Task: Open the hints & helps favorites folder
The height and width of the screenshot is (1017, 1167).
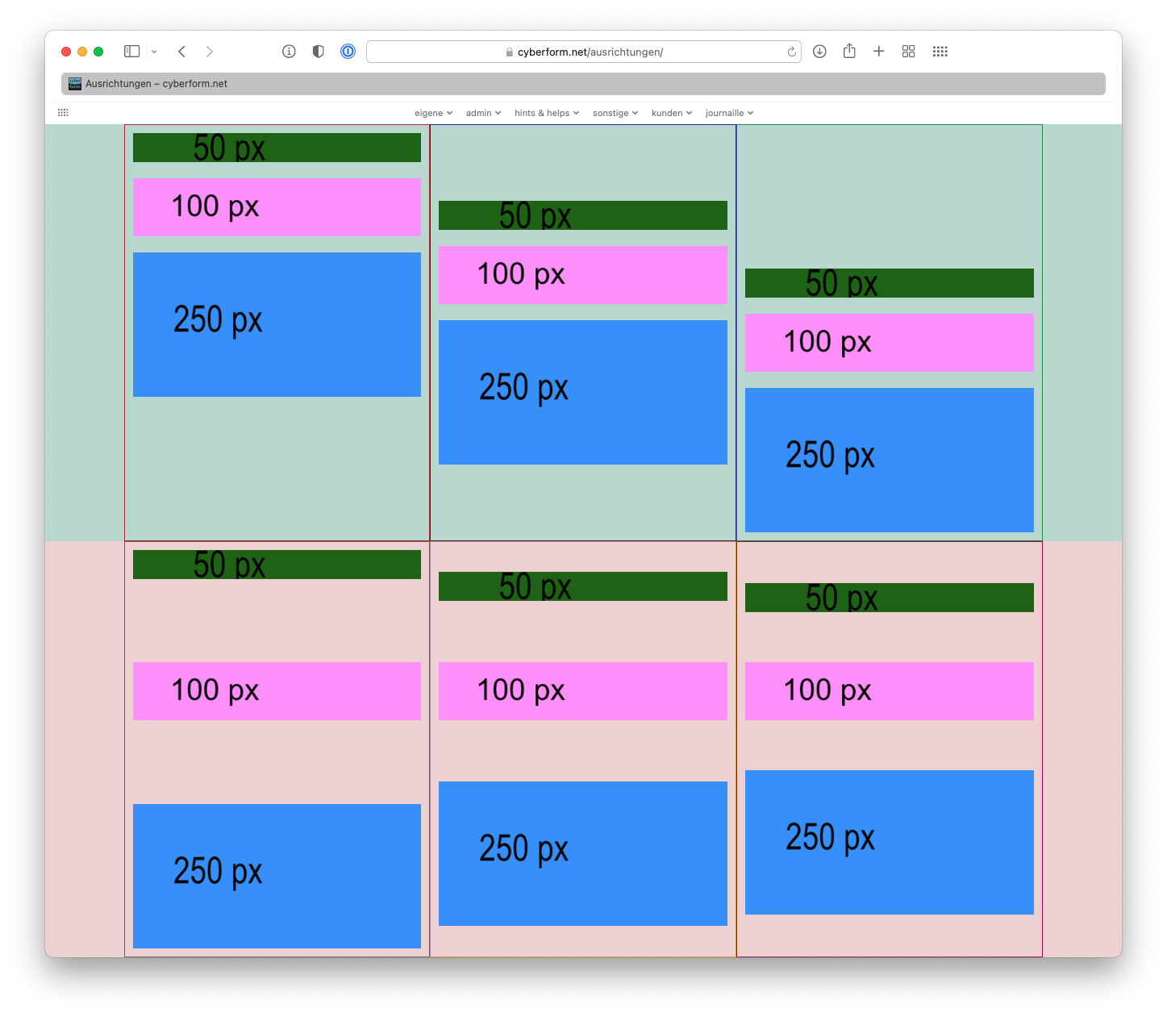Action: point(547,113)
